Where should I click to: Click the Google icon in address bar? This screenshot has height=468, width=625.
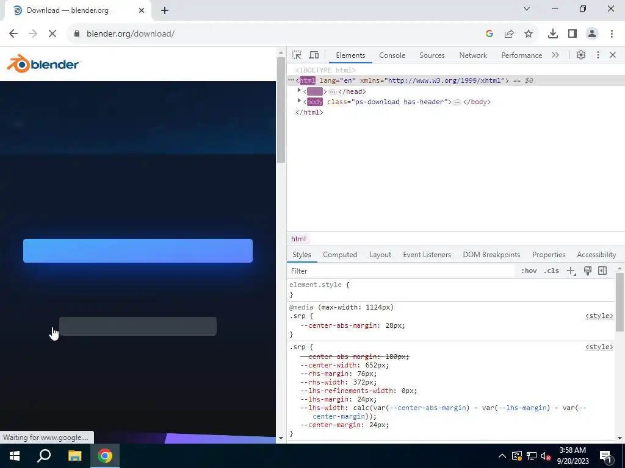pos(490,34)
